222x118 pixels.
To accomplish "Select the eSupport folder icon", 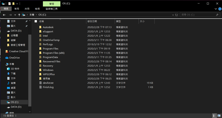I will (x=40, y=31).
